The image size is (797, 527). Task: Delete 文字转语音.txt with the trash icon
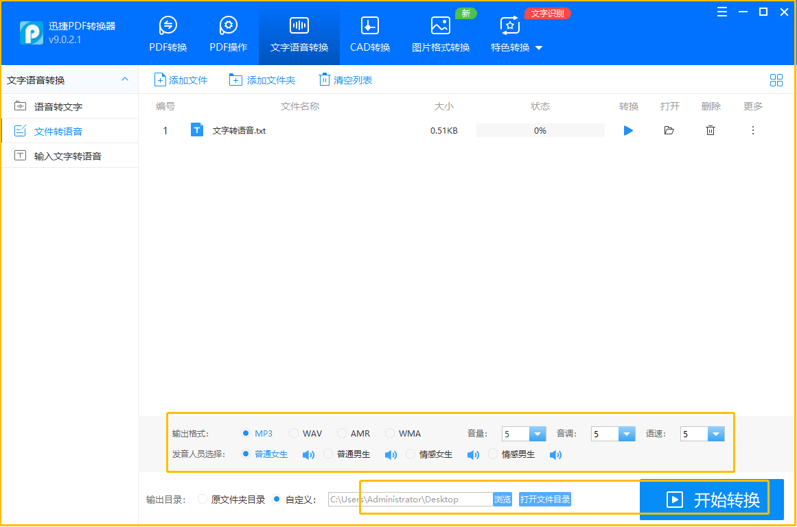pyautogui.click(x=711, y=130)
